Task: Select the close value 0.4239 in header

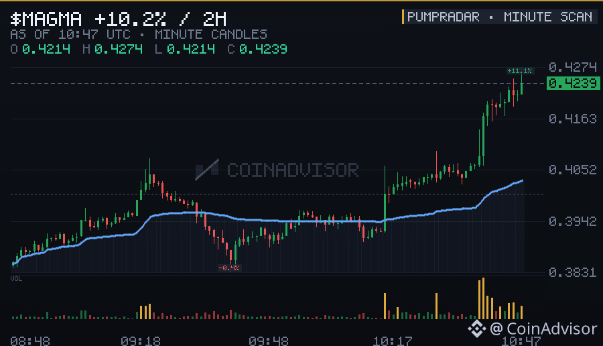Action: [x=263, y=49]
